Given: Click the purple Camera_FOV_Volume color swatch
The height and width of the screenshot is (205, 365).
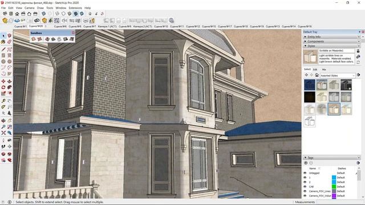Looking at the screenshot, I should pos(334,196).
